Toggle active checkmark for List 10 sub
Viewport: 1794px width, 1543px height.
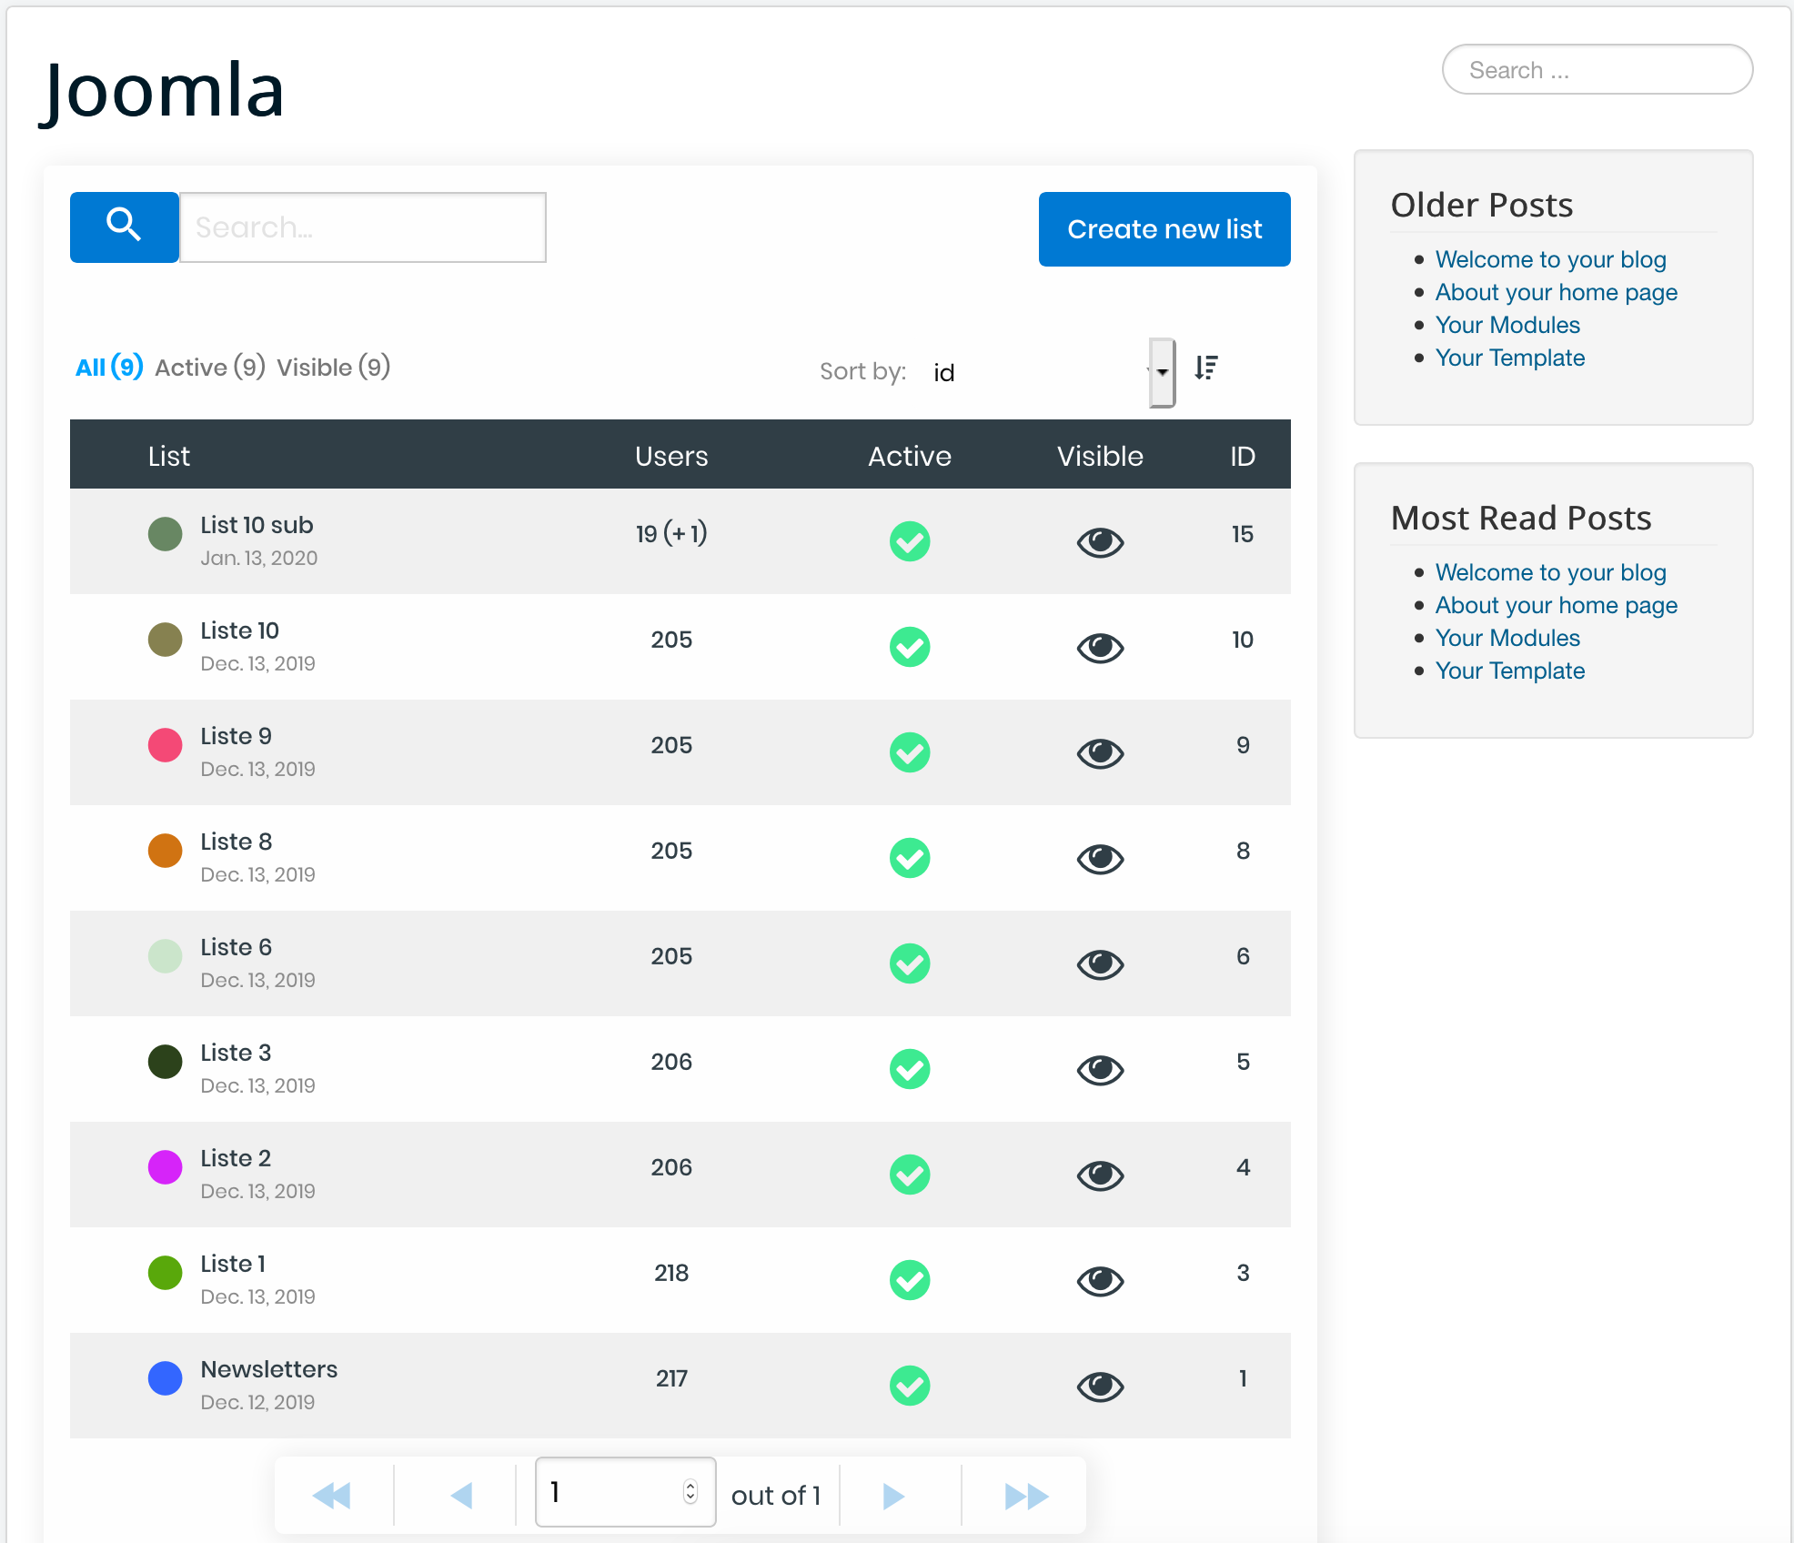tap(910, 541)
